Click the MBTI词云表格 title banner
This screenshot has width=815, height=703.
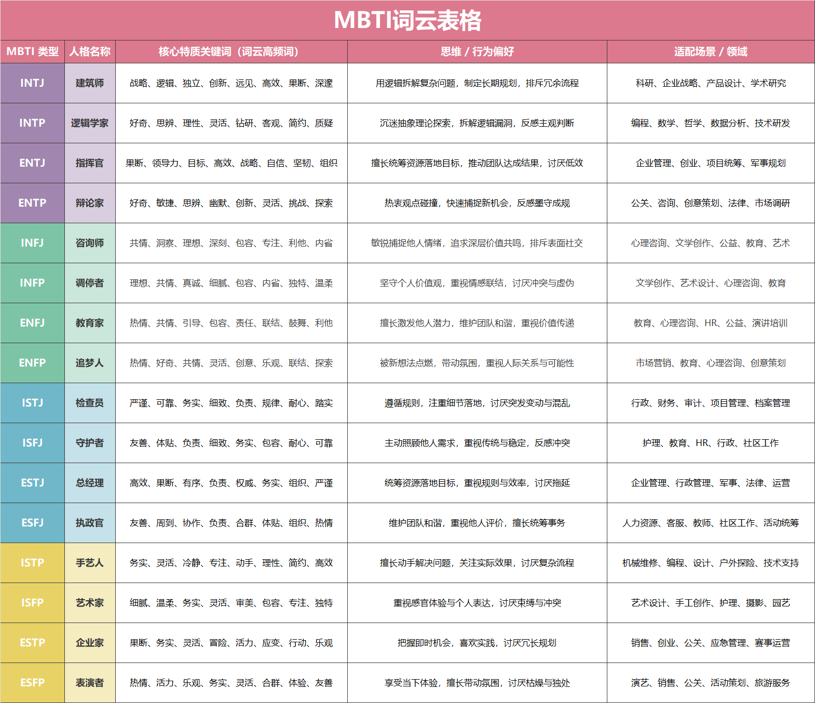407,20
